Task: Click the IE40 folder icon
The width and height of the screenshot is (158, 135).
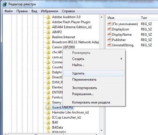Action: tap(48, 122)
